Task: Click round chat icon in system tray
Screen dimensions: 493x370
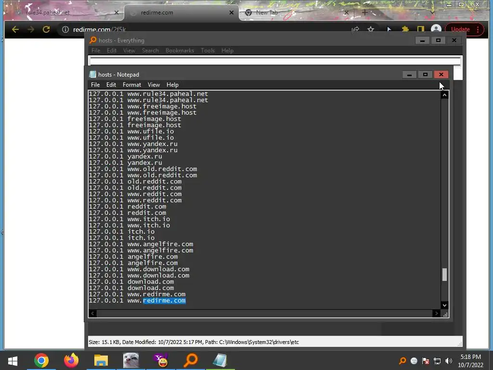Action: click(x=414, y=361)
